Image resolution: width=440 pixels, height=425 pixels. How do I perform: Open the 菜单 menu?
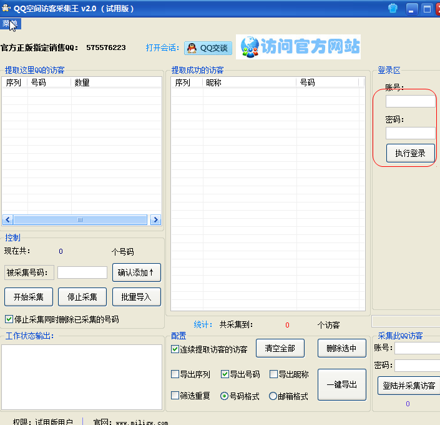click(x=11, y=24)
